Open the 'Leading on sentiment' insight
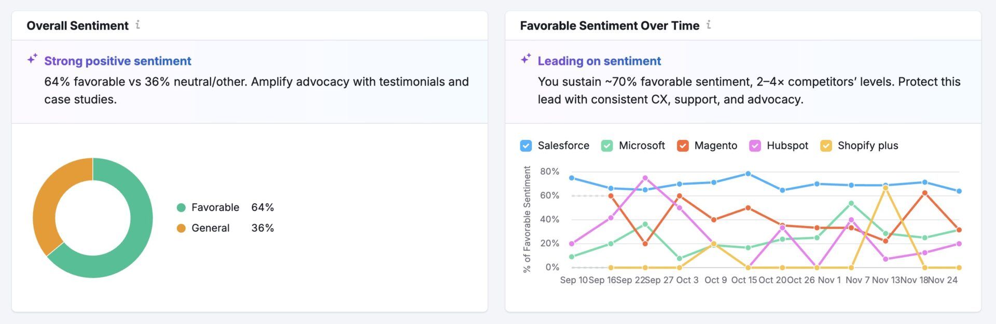The image size is (996, 324). 599,61
